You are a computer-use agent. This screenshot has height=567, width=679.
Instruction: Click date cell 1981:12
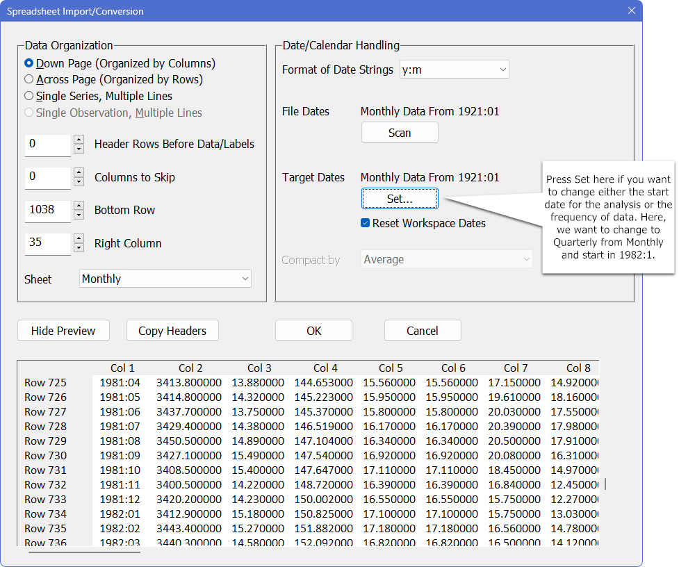tap(120, 500)
